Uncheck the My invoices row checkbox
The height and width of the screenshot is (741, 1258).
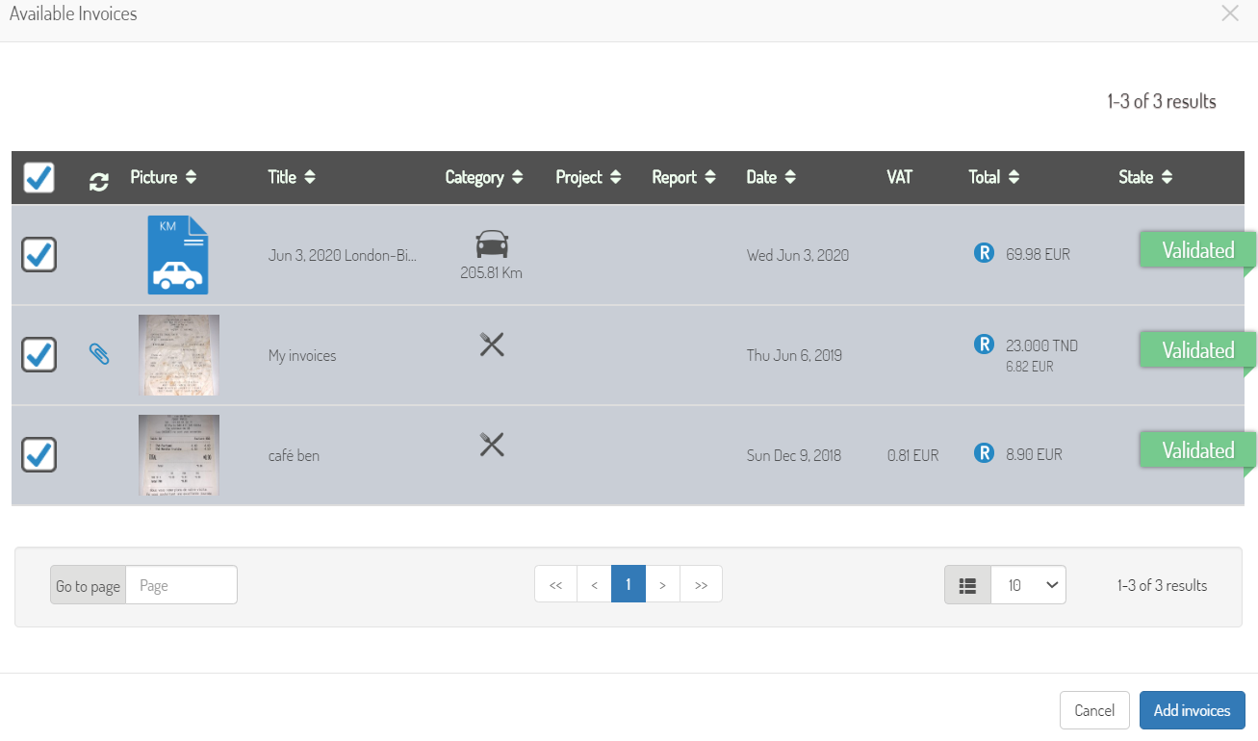click(39, 354)
